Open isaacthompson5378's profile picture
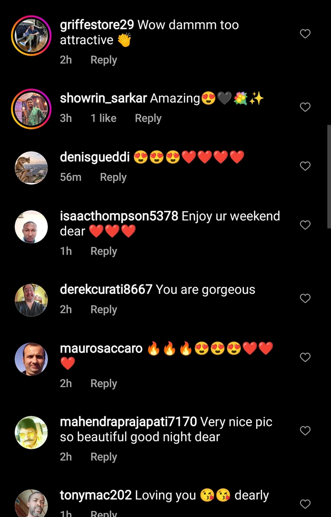The width and height of the screenshot is (331, 517). pos(31,227)
